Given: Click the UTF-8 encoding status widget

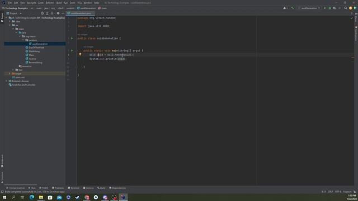Looking at the screenshot, I should (338, 192).
